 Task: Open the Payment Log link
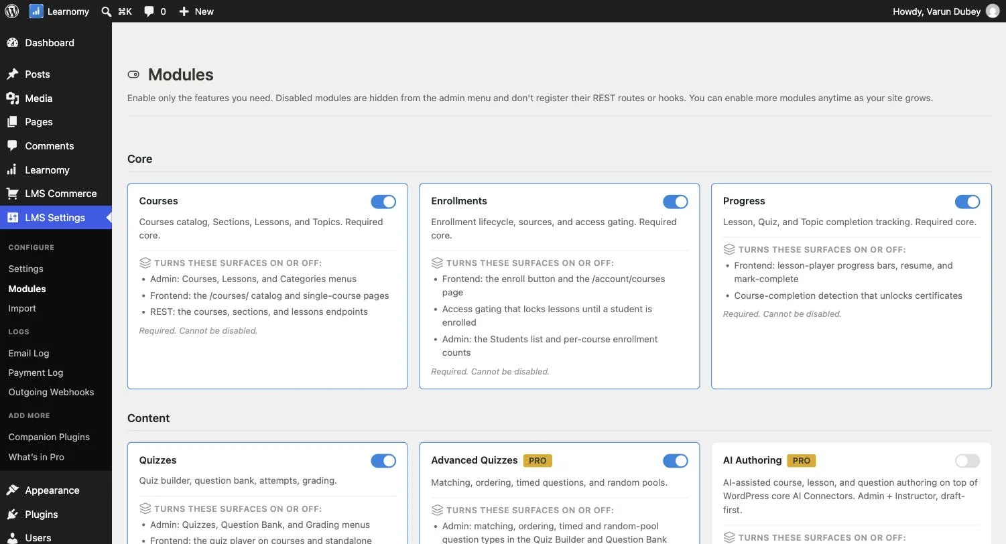tap(36, 372)
